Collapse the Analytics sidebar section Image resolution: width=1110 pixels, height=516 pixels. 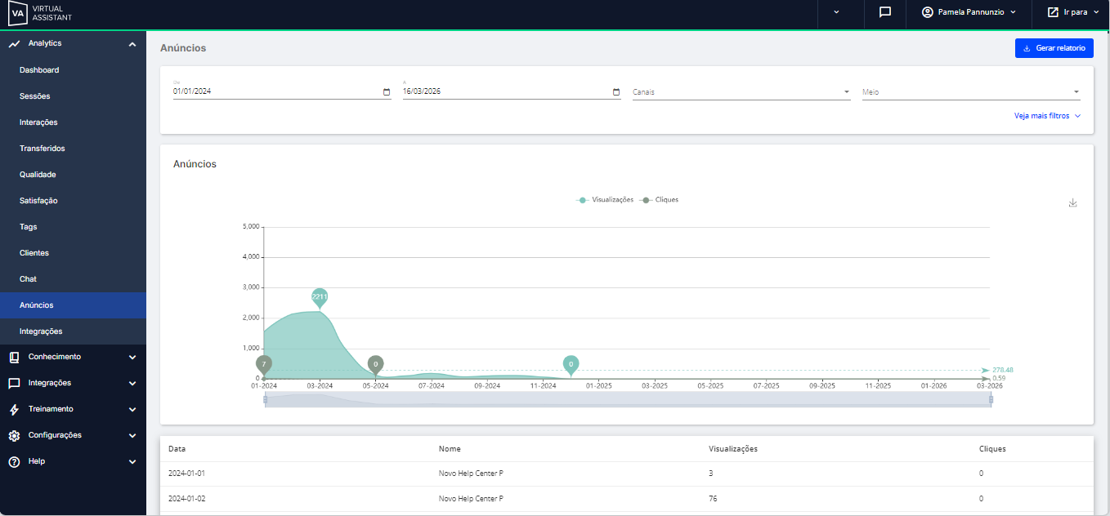tap(132, 44)
